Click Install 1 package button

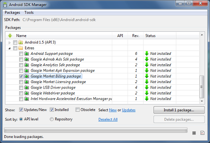pos(179,110)
